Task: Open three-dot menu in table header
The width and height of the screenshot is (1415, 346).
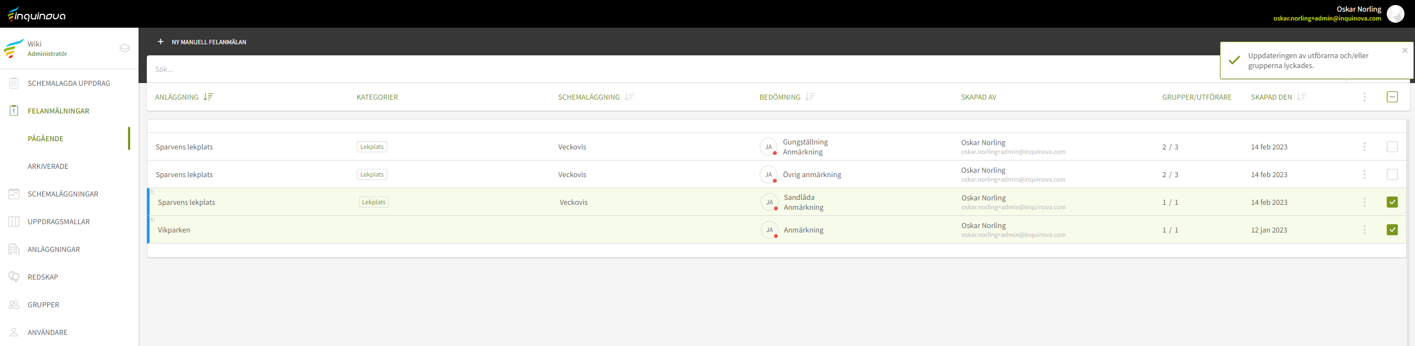Action: (1364, 97)
